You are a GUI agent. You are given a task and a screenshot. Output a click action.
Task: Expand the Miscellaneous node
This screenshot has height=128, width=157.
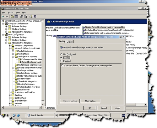pyautogui.click(x=13, y=90)
